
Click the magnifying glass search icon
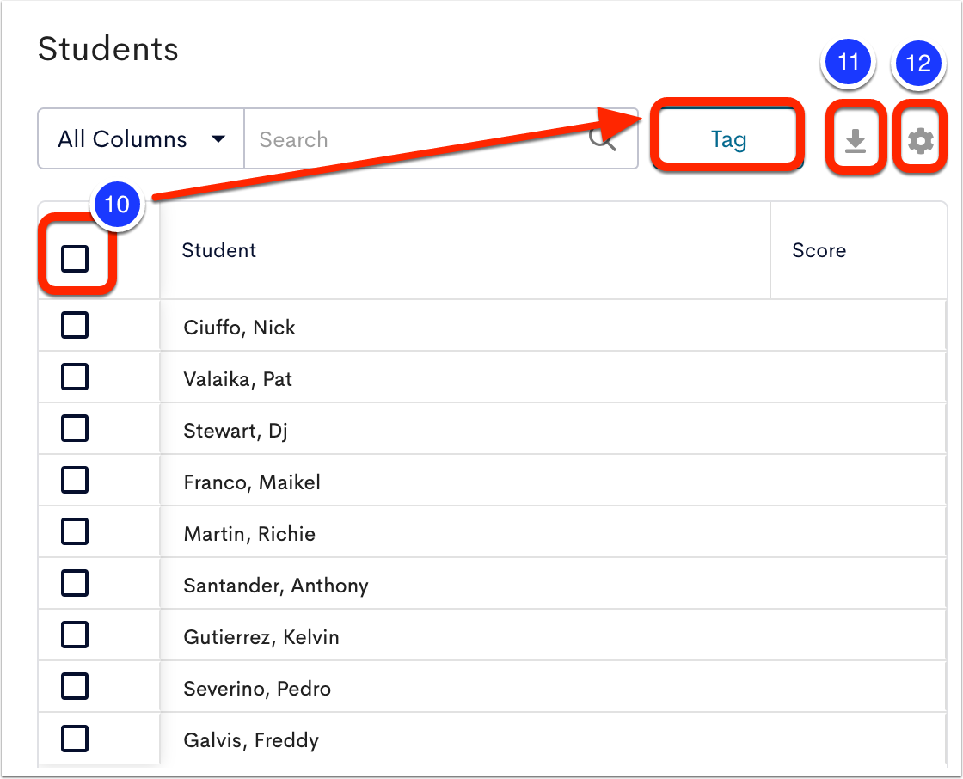tap(603, 140)
